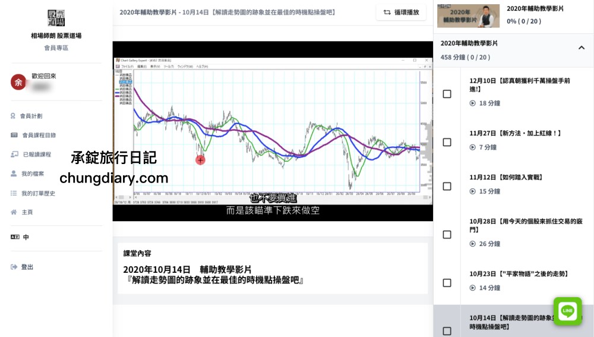Screen dimensions: 594x337
Task: Click the page title 2020年輔助教學影片 - 10月14日
Action: (x=228, y=12)
